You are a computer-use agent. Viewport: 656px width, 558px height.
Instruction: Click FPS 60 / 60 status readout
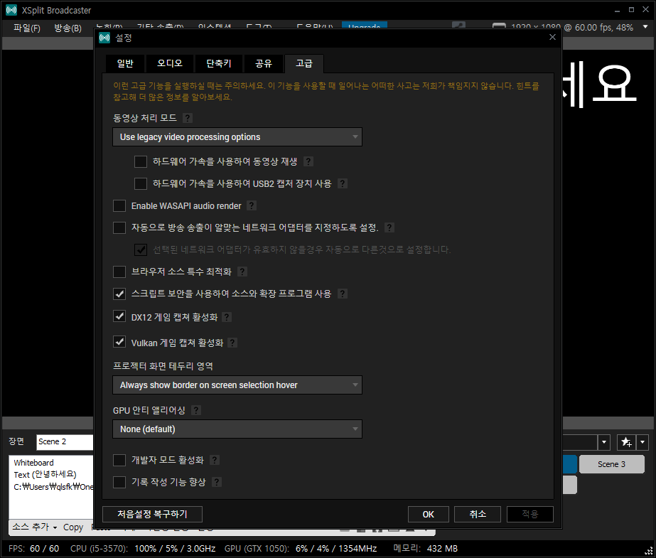tap(34, 548)
